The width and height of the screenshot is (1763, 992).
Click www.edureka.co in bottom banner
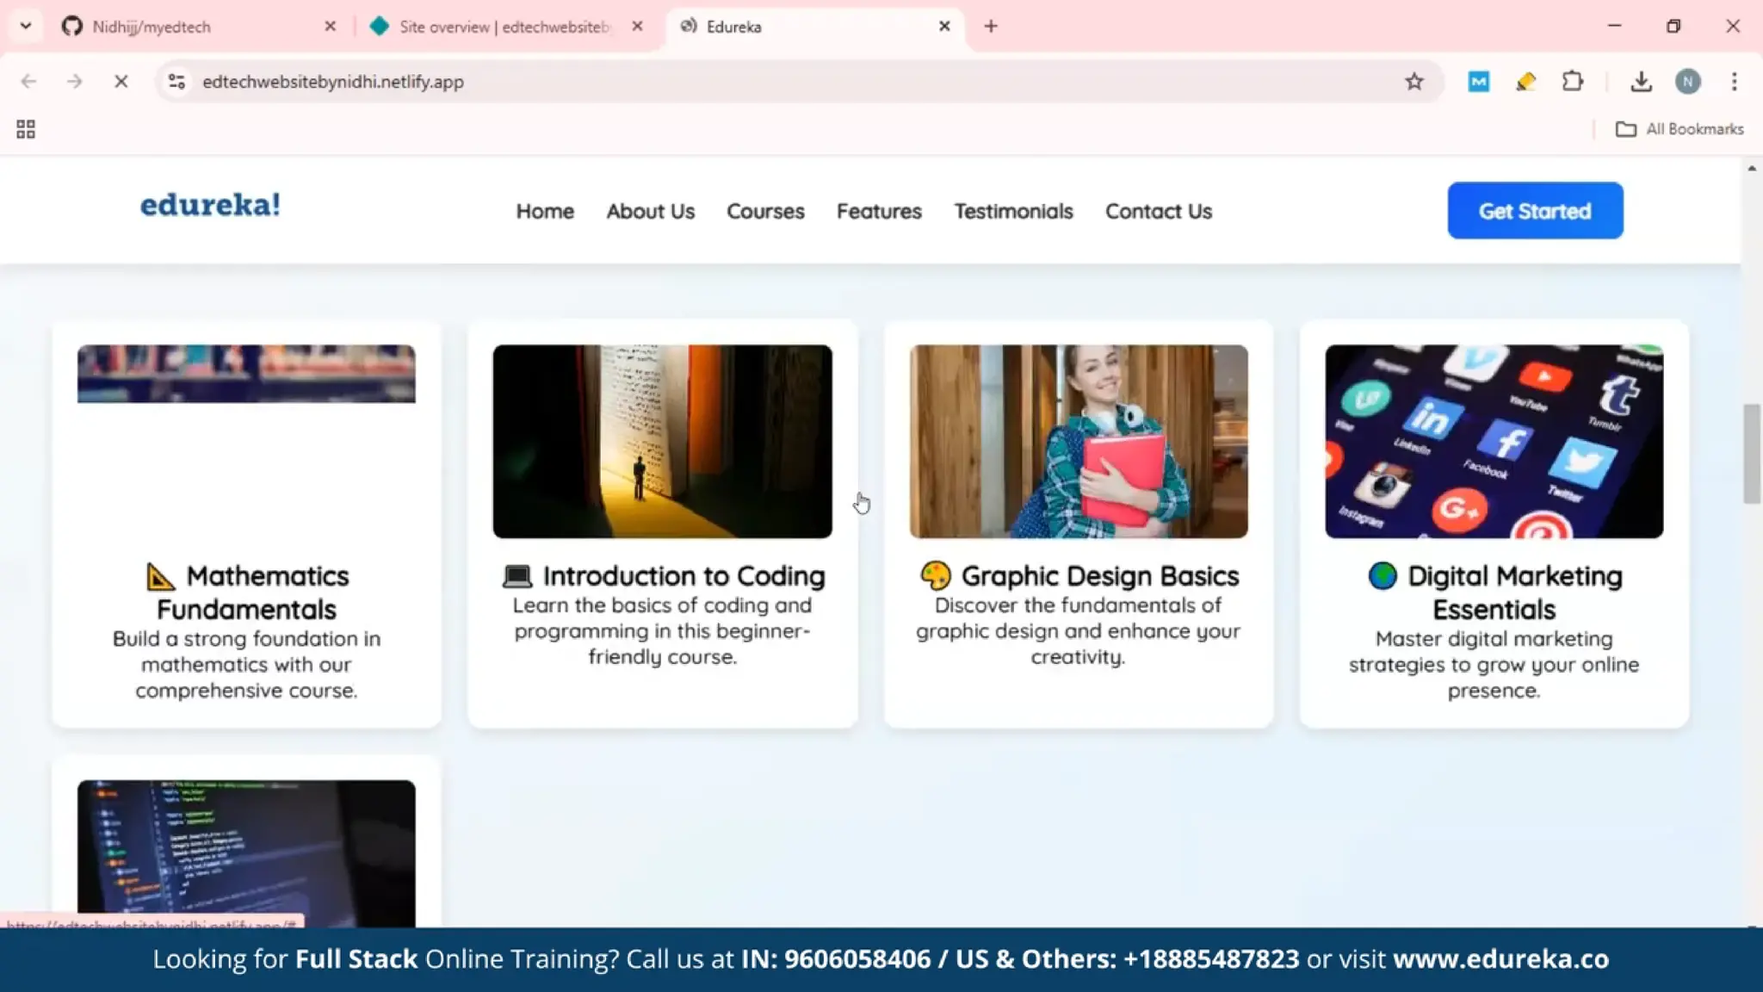tap(1501, 959)
